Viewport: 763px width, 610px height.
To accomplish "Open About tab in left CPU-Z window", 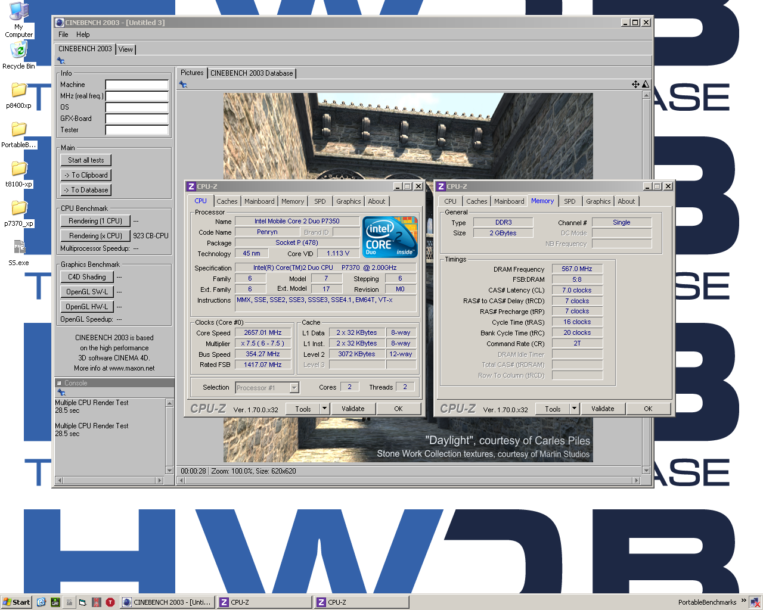I will tap(377, 201).
